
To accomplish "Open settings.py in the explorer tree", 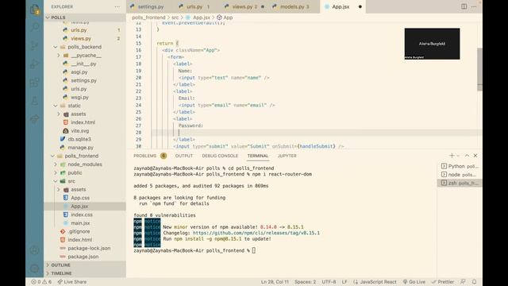I will [85, 80].
